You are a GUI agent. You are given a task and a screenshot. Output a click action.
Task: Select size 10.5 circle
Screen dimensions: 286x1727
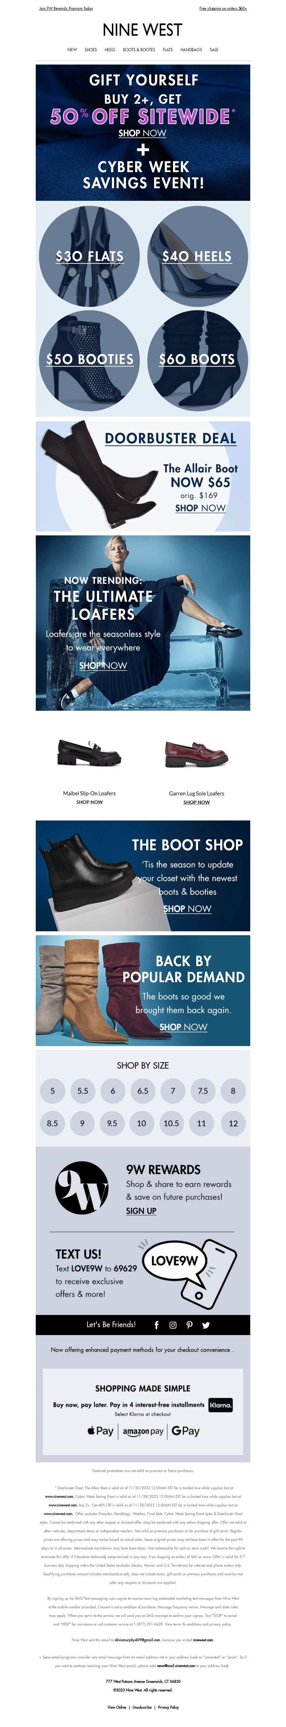pos(171,1123)
